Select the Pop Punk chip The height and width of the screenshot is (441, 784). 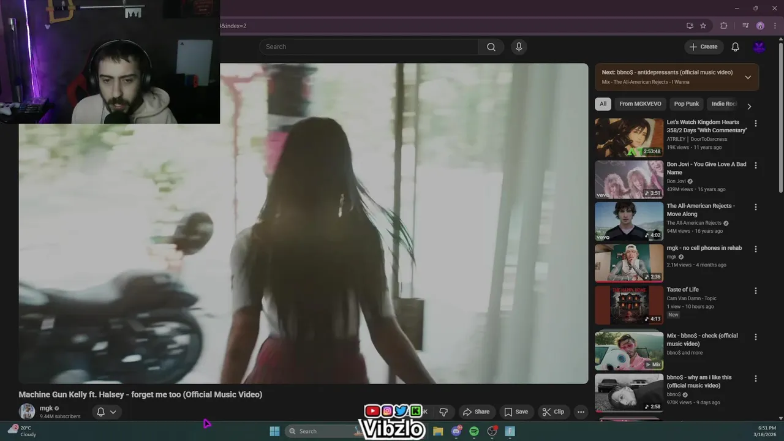pyautogui.click(x=686, y=104)
